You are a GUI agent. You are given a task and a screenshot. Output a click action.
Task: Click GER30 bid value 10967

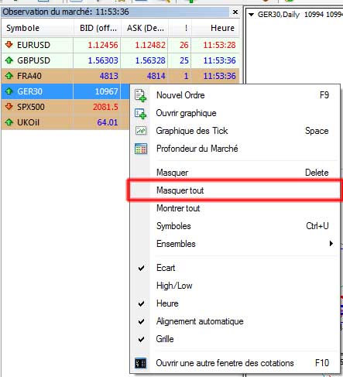[x=106, y=91]
